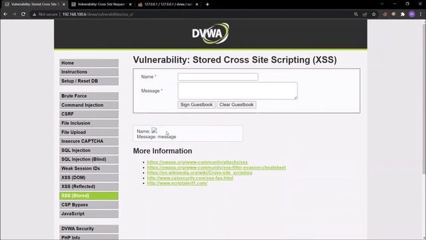Focus the Message text area

click(x=238, y=91)
